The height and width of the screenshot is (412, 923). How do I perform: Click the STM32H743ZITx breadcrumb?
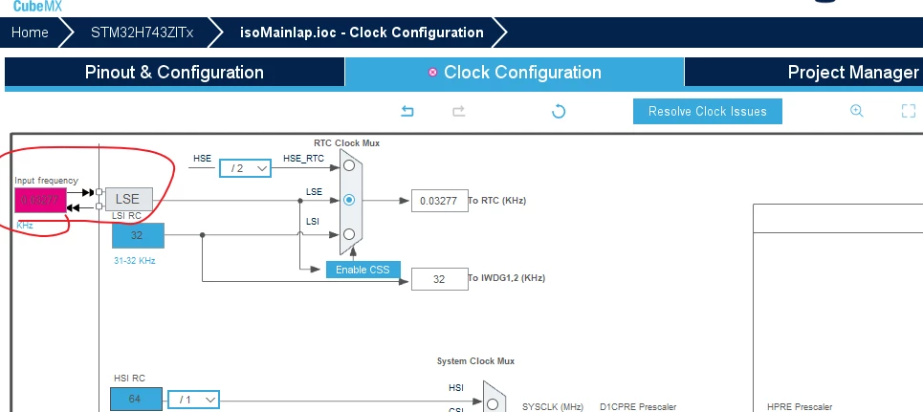[x=142, y=33]
